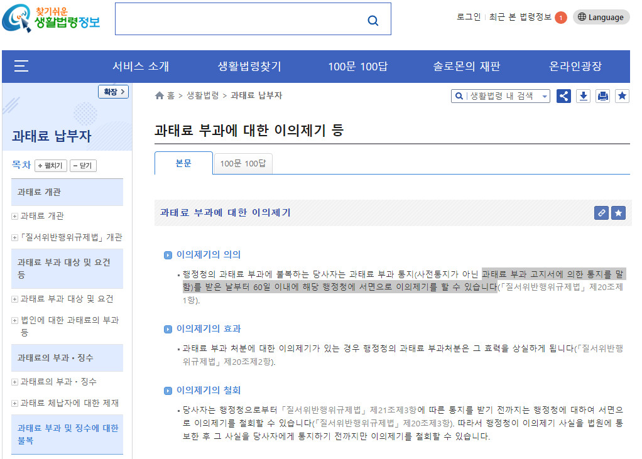The width and height of the screenshot is (642, 459).
Task: Click the bookmark star icon in page toolbar
Action: pos(622,96)
